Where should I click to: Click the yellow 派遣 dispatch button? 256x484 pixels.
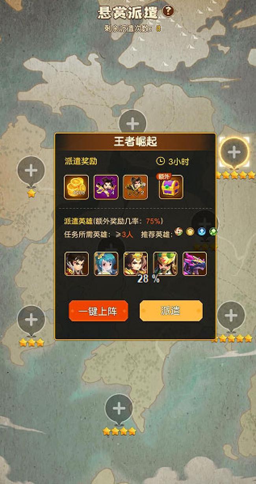click(x=171, y=311)
